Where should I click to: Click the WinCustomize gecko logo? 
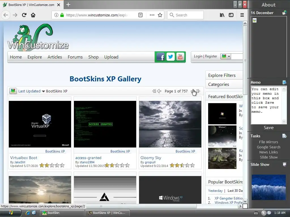(38, 37)
